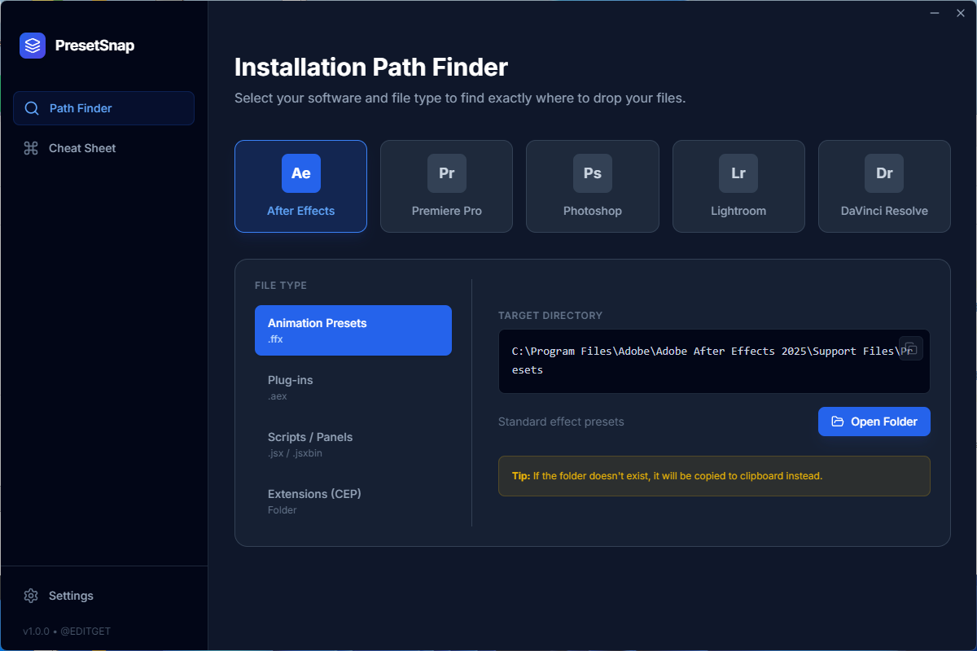This screenshot has height=651, width=977.
Task: Select Plug-ins .aex file type
Action: click(353, 387)
